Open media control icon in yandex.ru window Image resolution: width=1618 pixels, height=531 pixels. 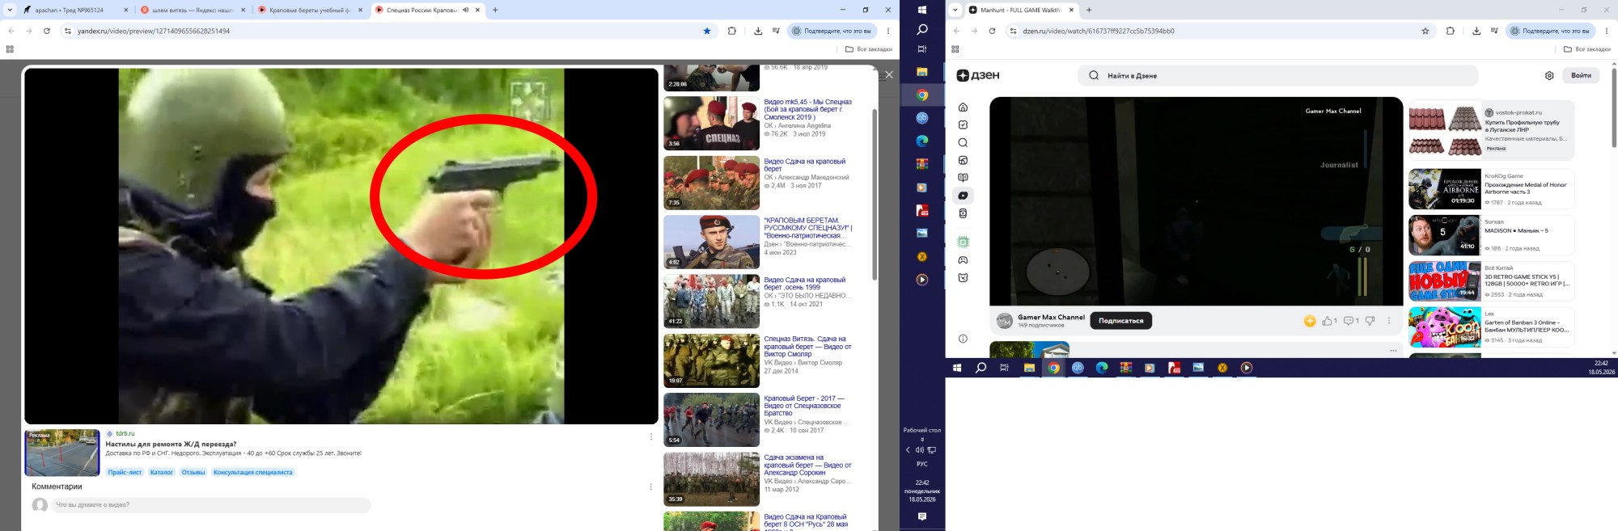tap(777, 31)
